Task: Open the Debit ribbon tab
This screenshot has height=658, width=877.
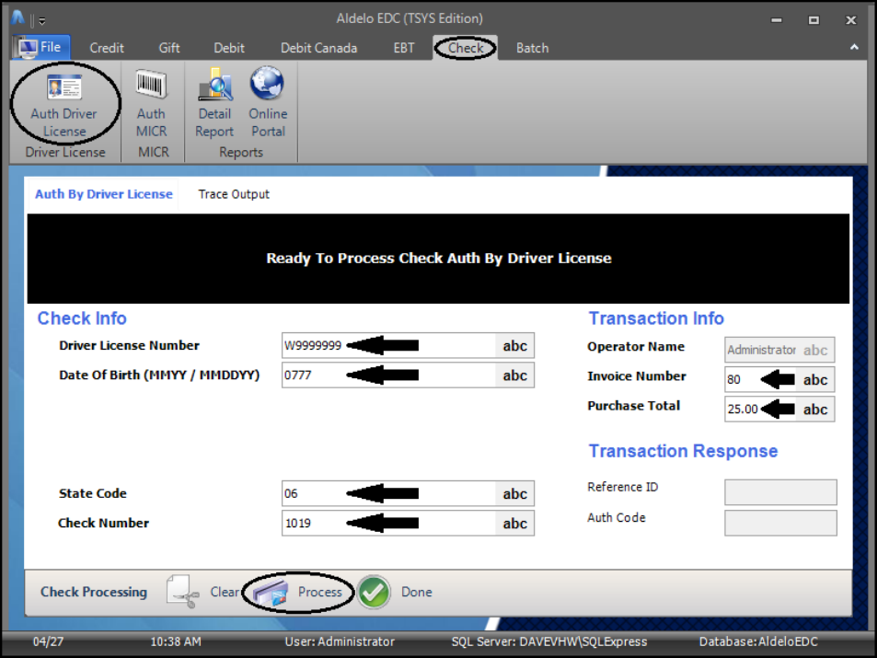Action: (229, 48)
